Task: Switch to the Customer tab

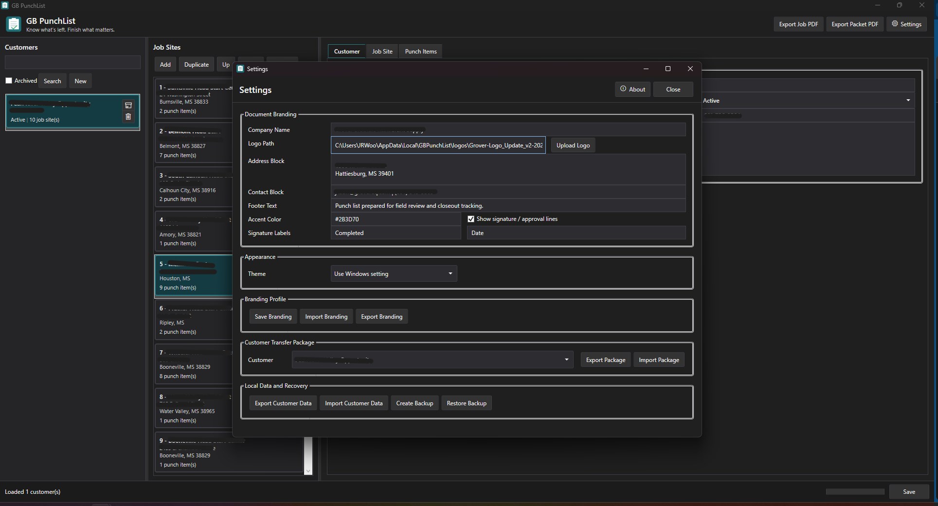Action: (347, 52)
